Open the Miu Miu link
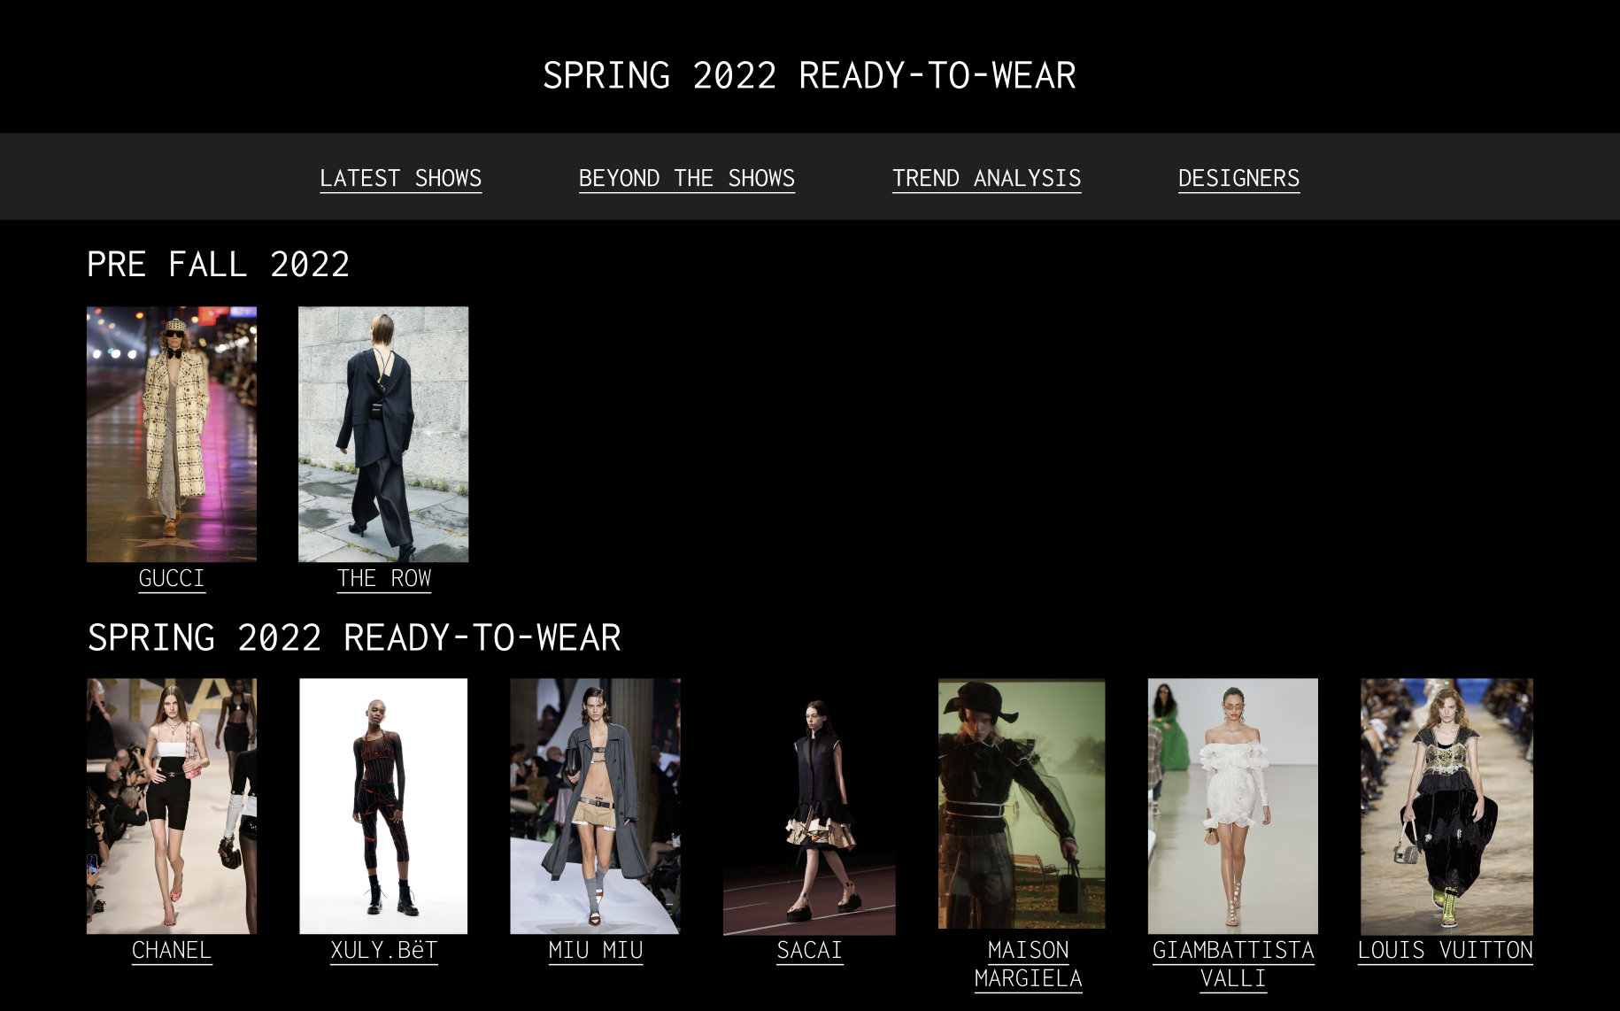This screenshot has width=1620, height=1011. 595,950
